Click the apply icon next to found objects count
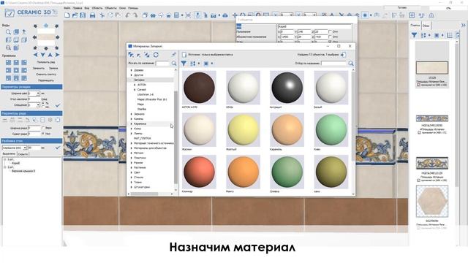The width and height of the screenshot is (468, 263). click(x=344, y=55)
